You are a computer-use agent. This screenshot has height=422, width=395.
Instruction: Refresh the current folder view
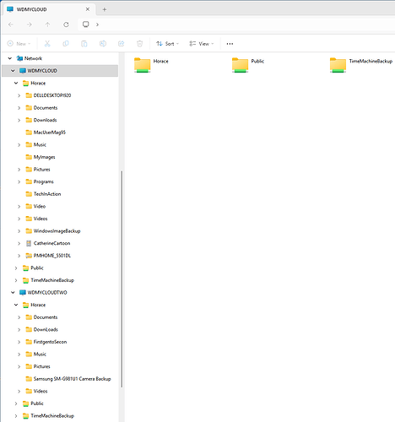click(66, 24)
